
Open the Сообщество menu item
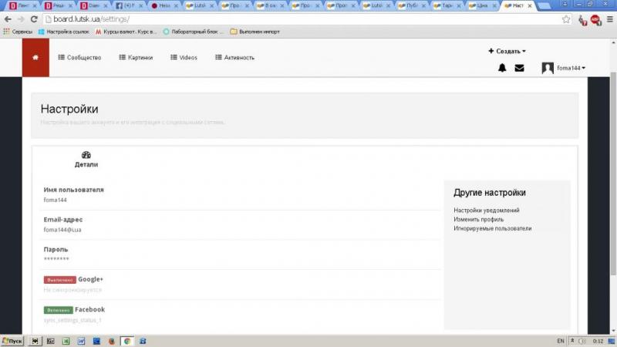pyautogui.click(x=80, y=58)
